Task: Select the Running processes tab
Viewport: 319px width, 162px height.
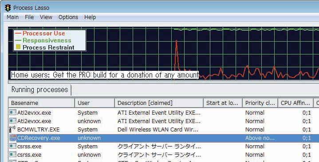Action: [39, 89]
